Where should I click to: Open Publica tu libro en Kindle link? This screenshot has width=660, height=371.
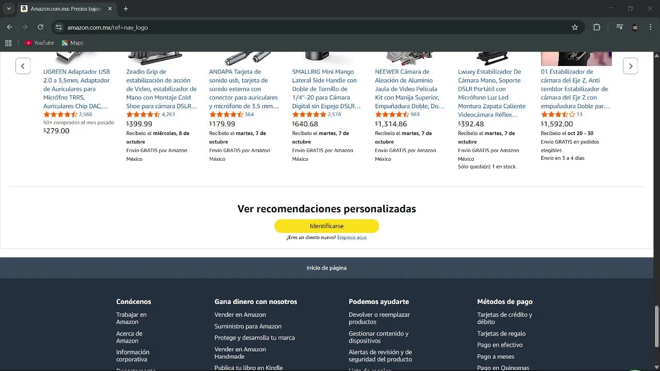249,367
